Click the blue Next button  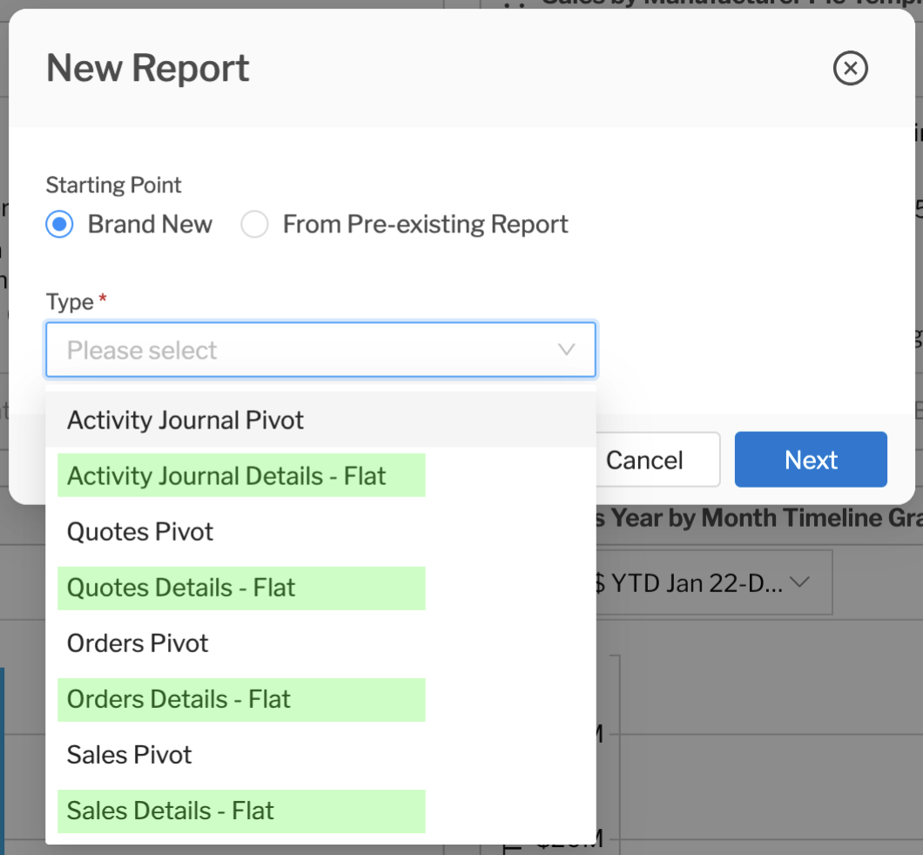click(811, 460)
